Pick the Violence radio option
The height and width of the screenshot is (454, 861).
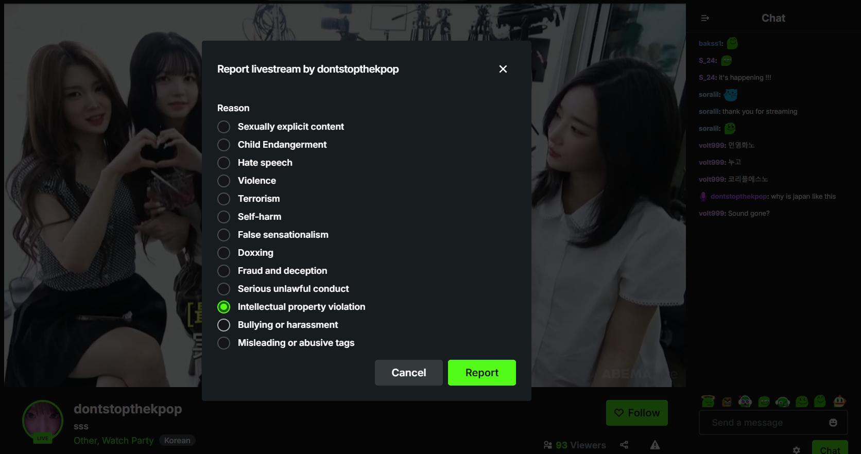point(223,181)
